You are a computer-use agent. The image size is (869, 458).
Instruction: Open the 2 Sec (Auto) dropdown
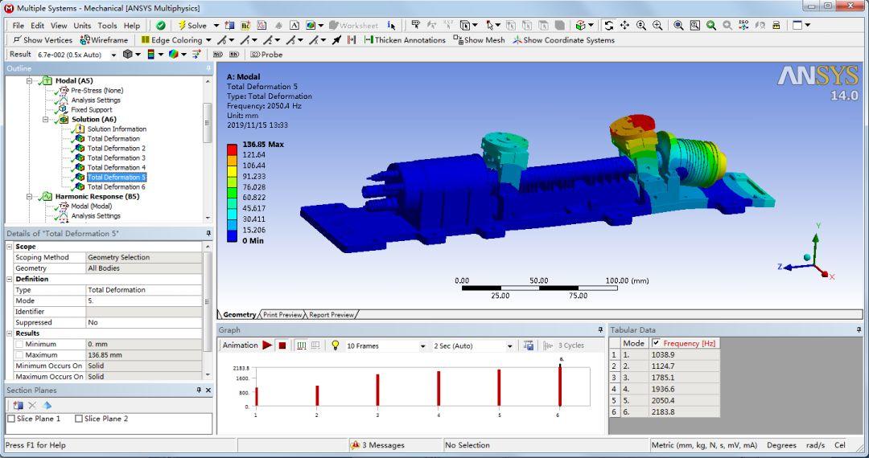point(510,346)
